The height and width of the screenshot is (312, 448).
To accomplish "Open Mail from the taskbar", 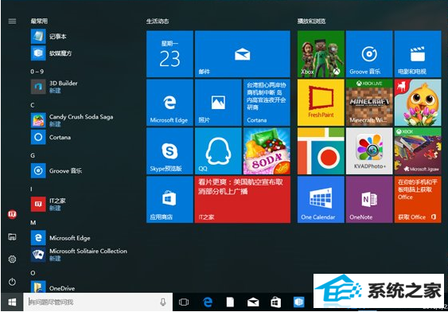I will 253,302.
